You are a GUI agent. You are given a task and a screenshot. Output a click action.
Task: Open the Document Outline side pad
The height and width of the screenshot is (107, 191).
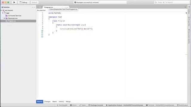(x=189, y=36)
